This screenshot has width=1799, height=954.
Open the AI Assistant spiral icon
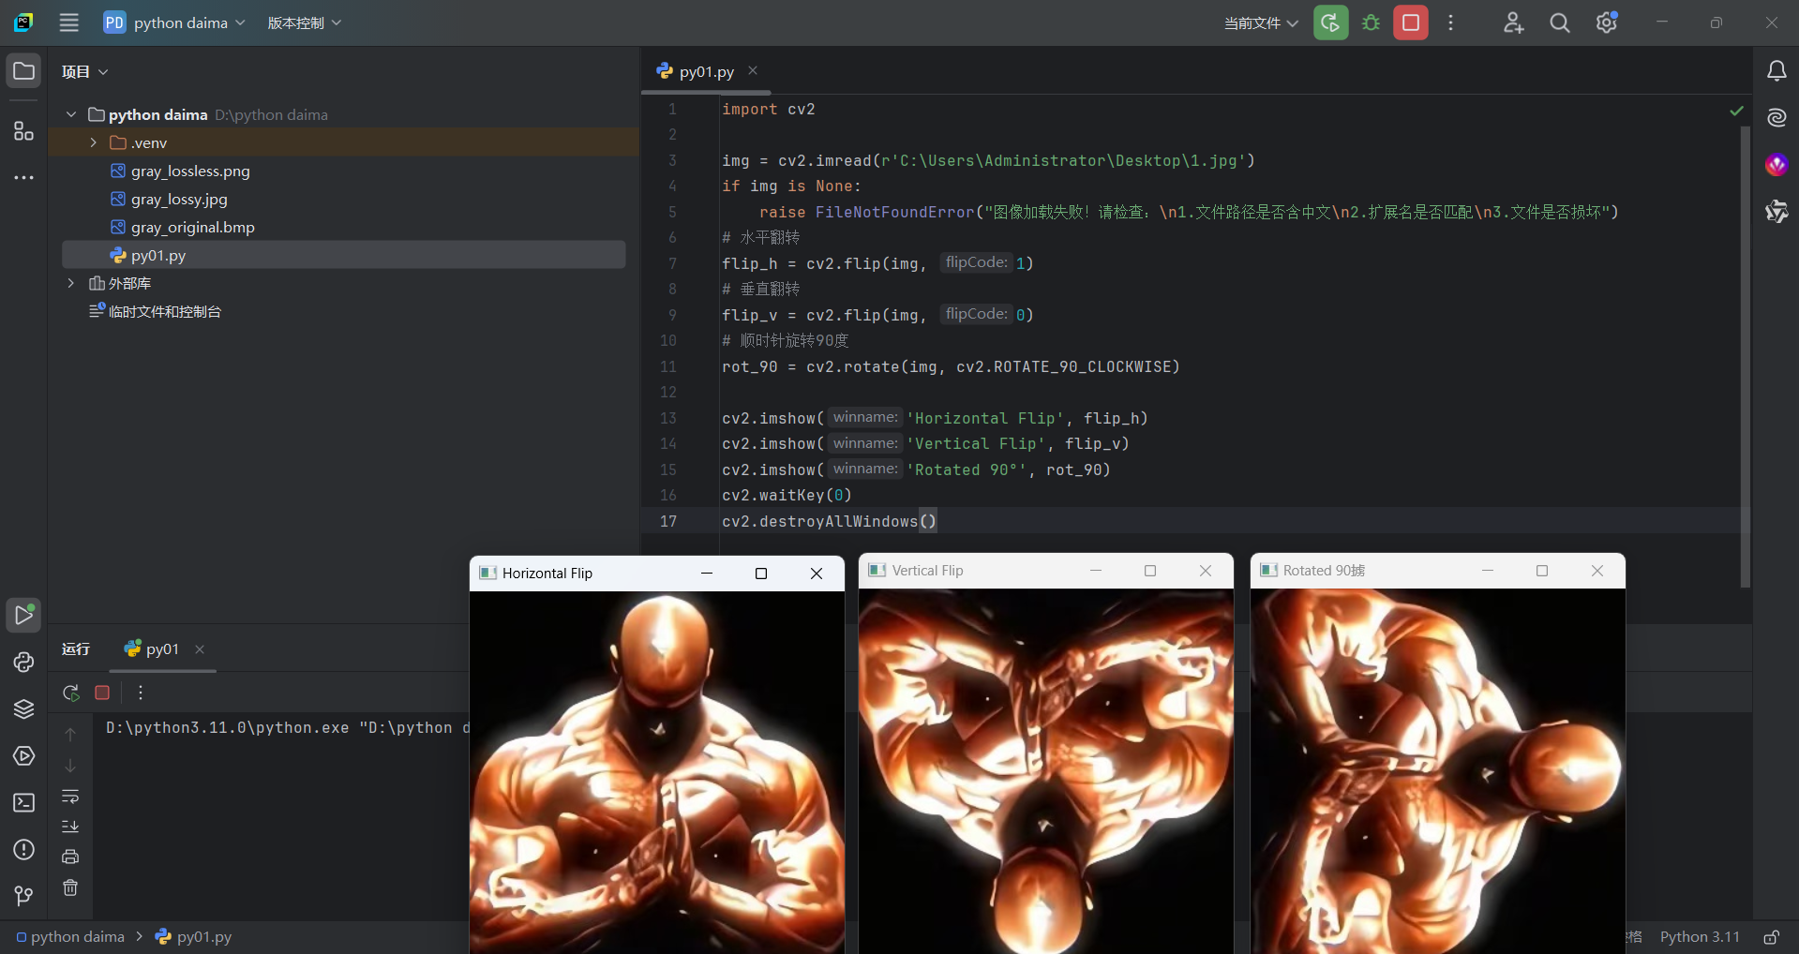[x=1777, y=118]
